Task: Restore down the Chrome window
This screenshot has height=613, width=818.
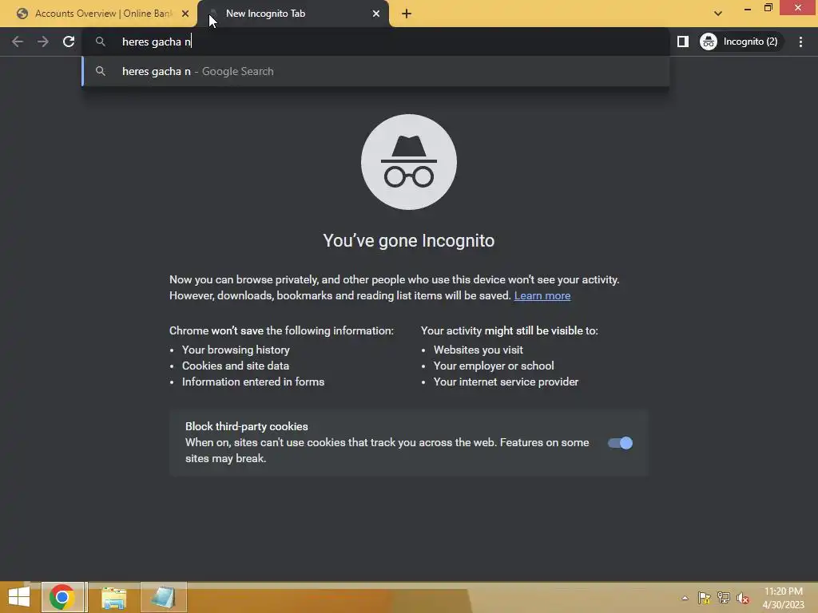Action: 768,8
